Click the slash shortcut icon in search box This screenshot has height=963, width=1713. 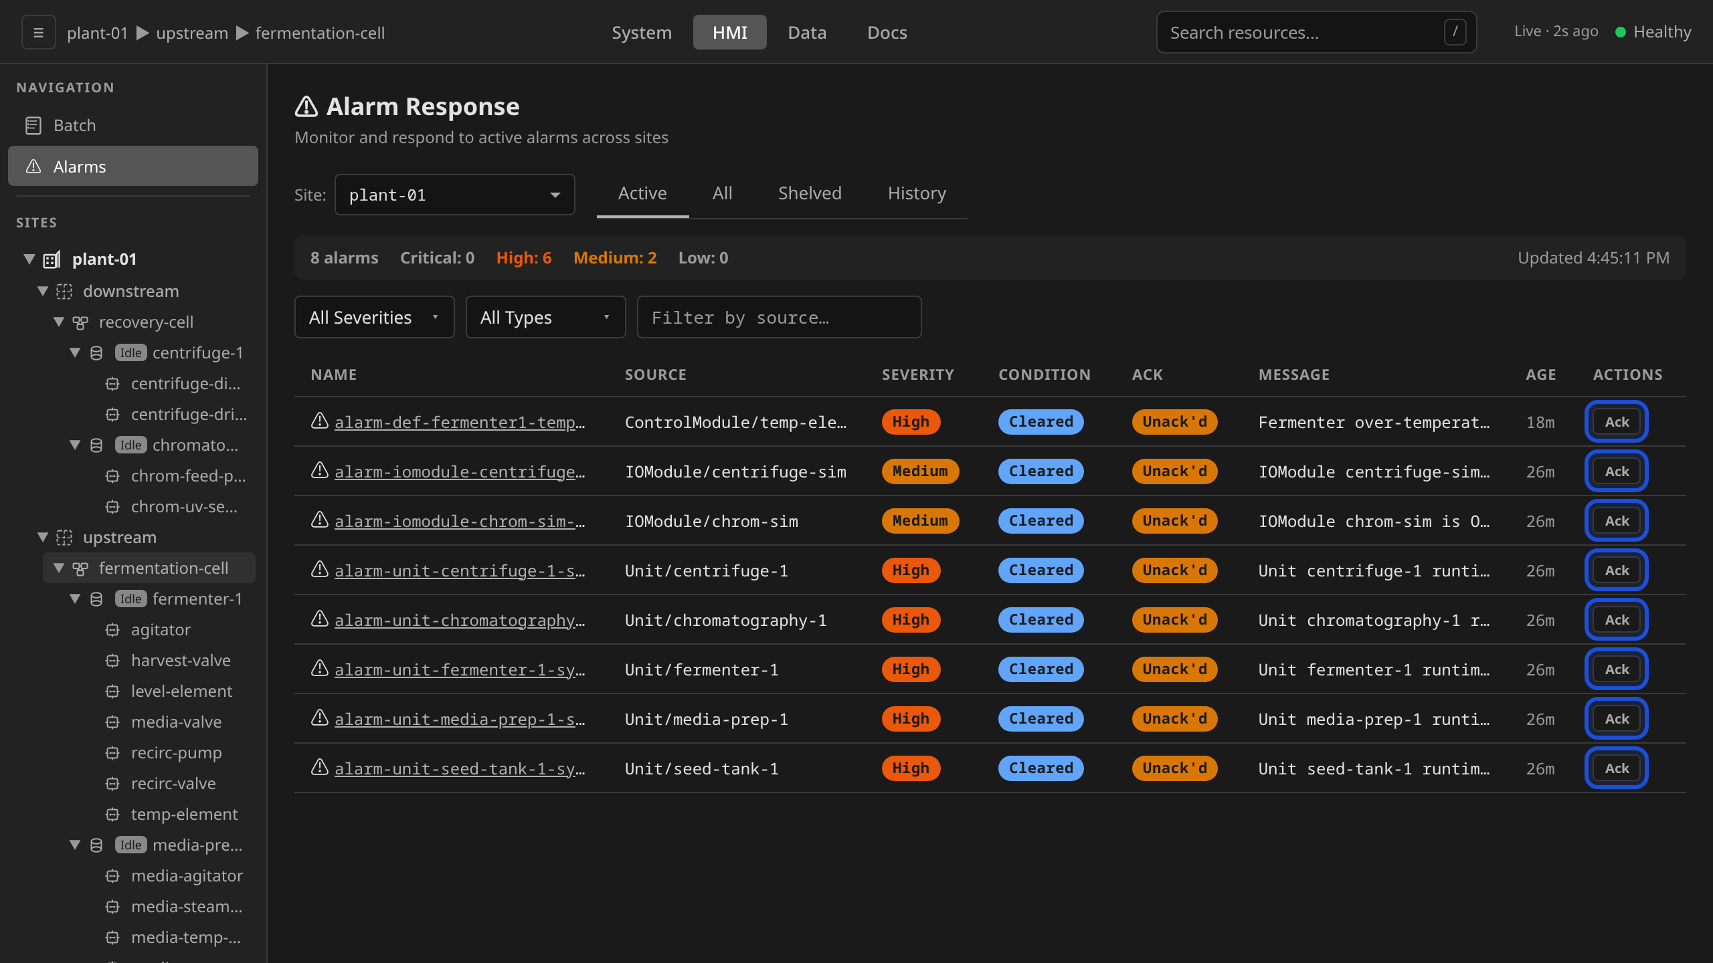pos(1455,31)
